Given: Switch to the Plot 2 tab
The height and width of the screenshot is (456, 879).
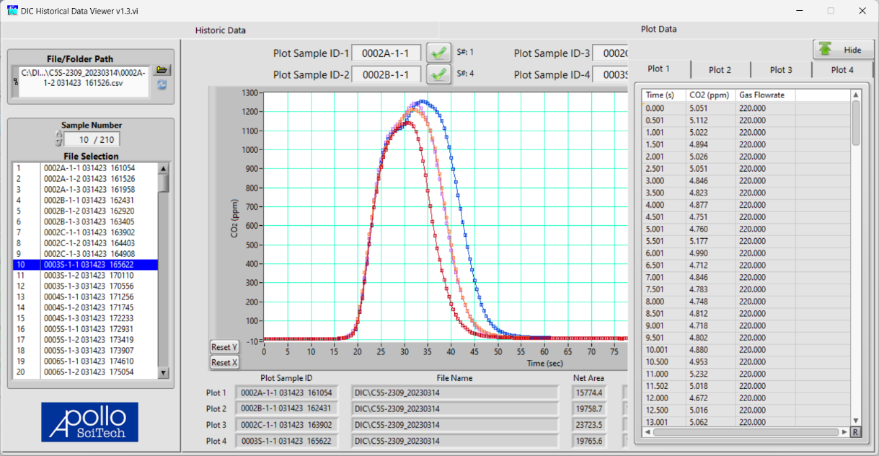Looking at the screenshot, I should (720, 70).
